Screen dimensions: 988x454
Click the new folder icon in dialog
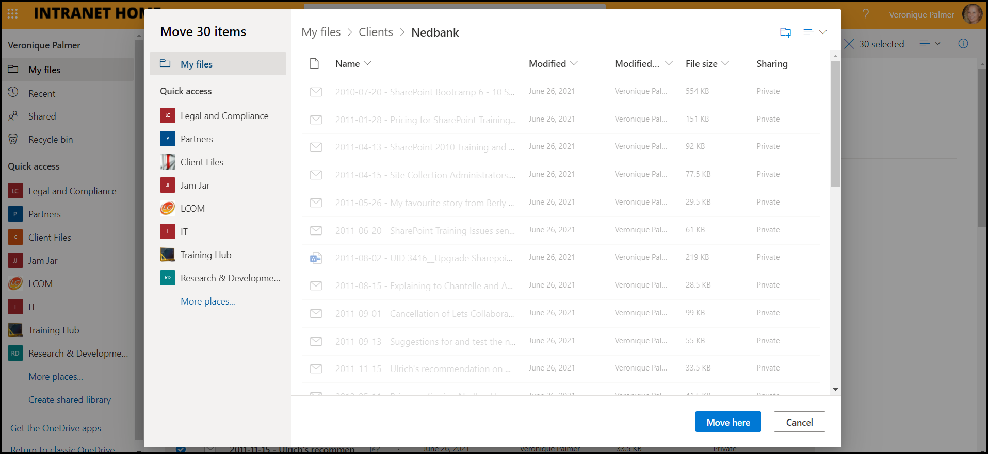(785, 32)
